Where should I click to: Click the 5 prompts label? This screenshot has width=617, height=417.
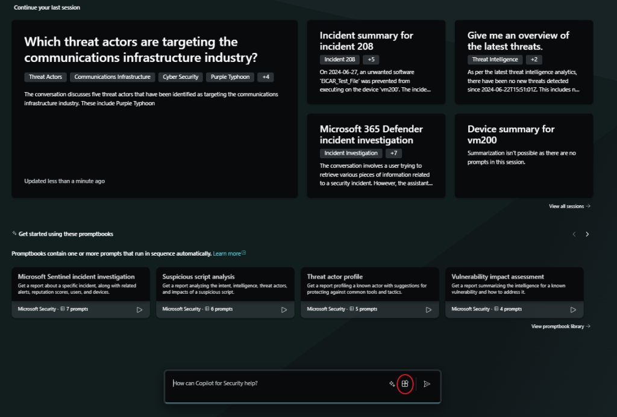(366, 309)
